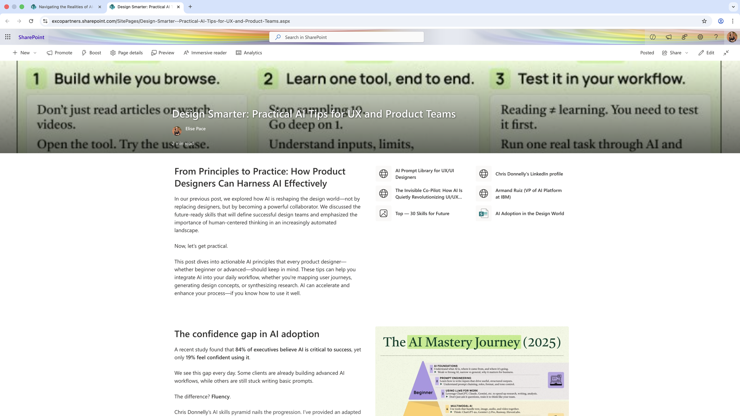740x416 pixels.
Task: Click the Promote megaphone button
Action: [x=59, y=53]
